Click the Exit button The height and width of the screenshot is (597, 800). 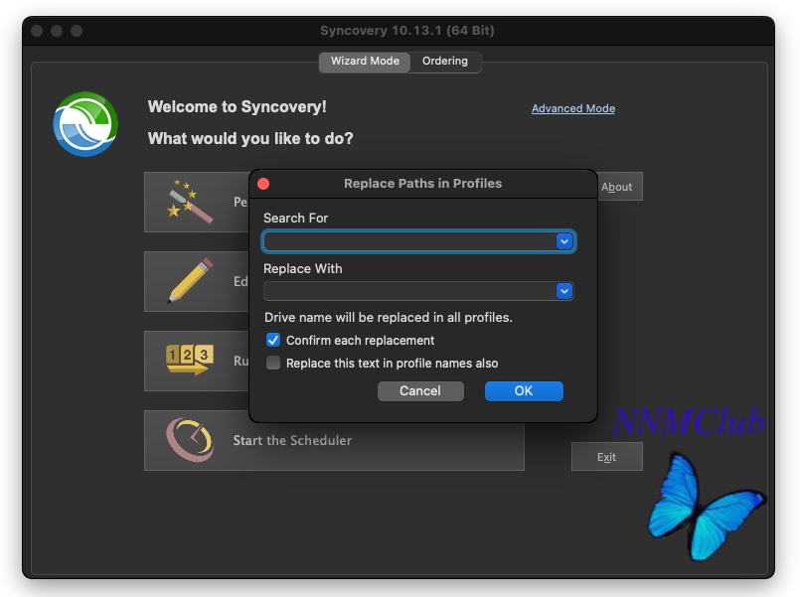tap(606, 457)
